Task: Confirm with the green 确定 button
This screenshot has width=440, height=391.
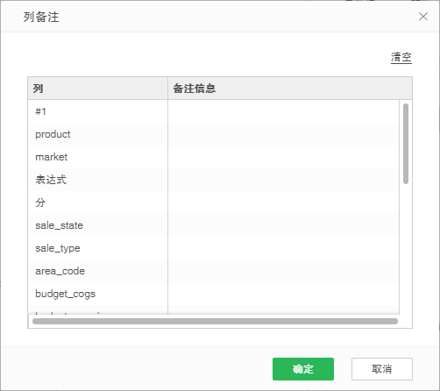Action: [x=303, y=369]
